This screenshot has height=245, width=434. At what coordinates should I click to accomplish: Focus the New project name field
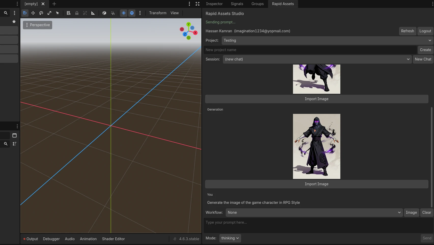(x=310, y=50)
